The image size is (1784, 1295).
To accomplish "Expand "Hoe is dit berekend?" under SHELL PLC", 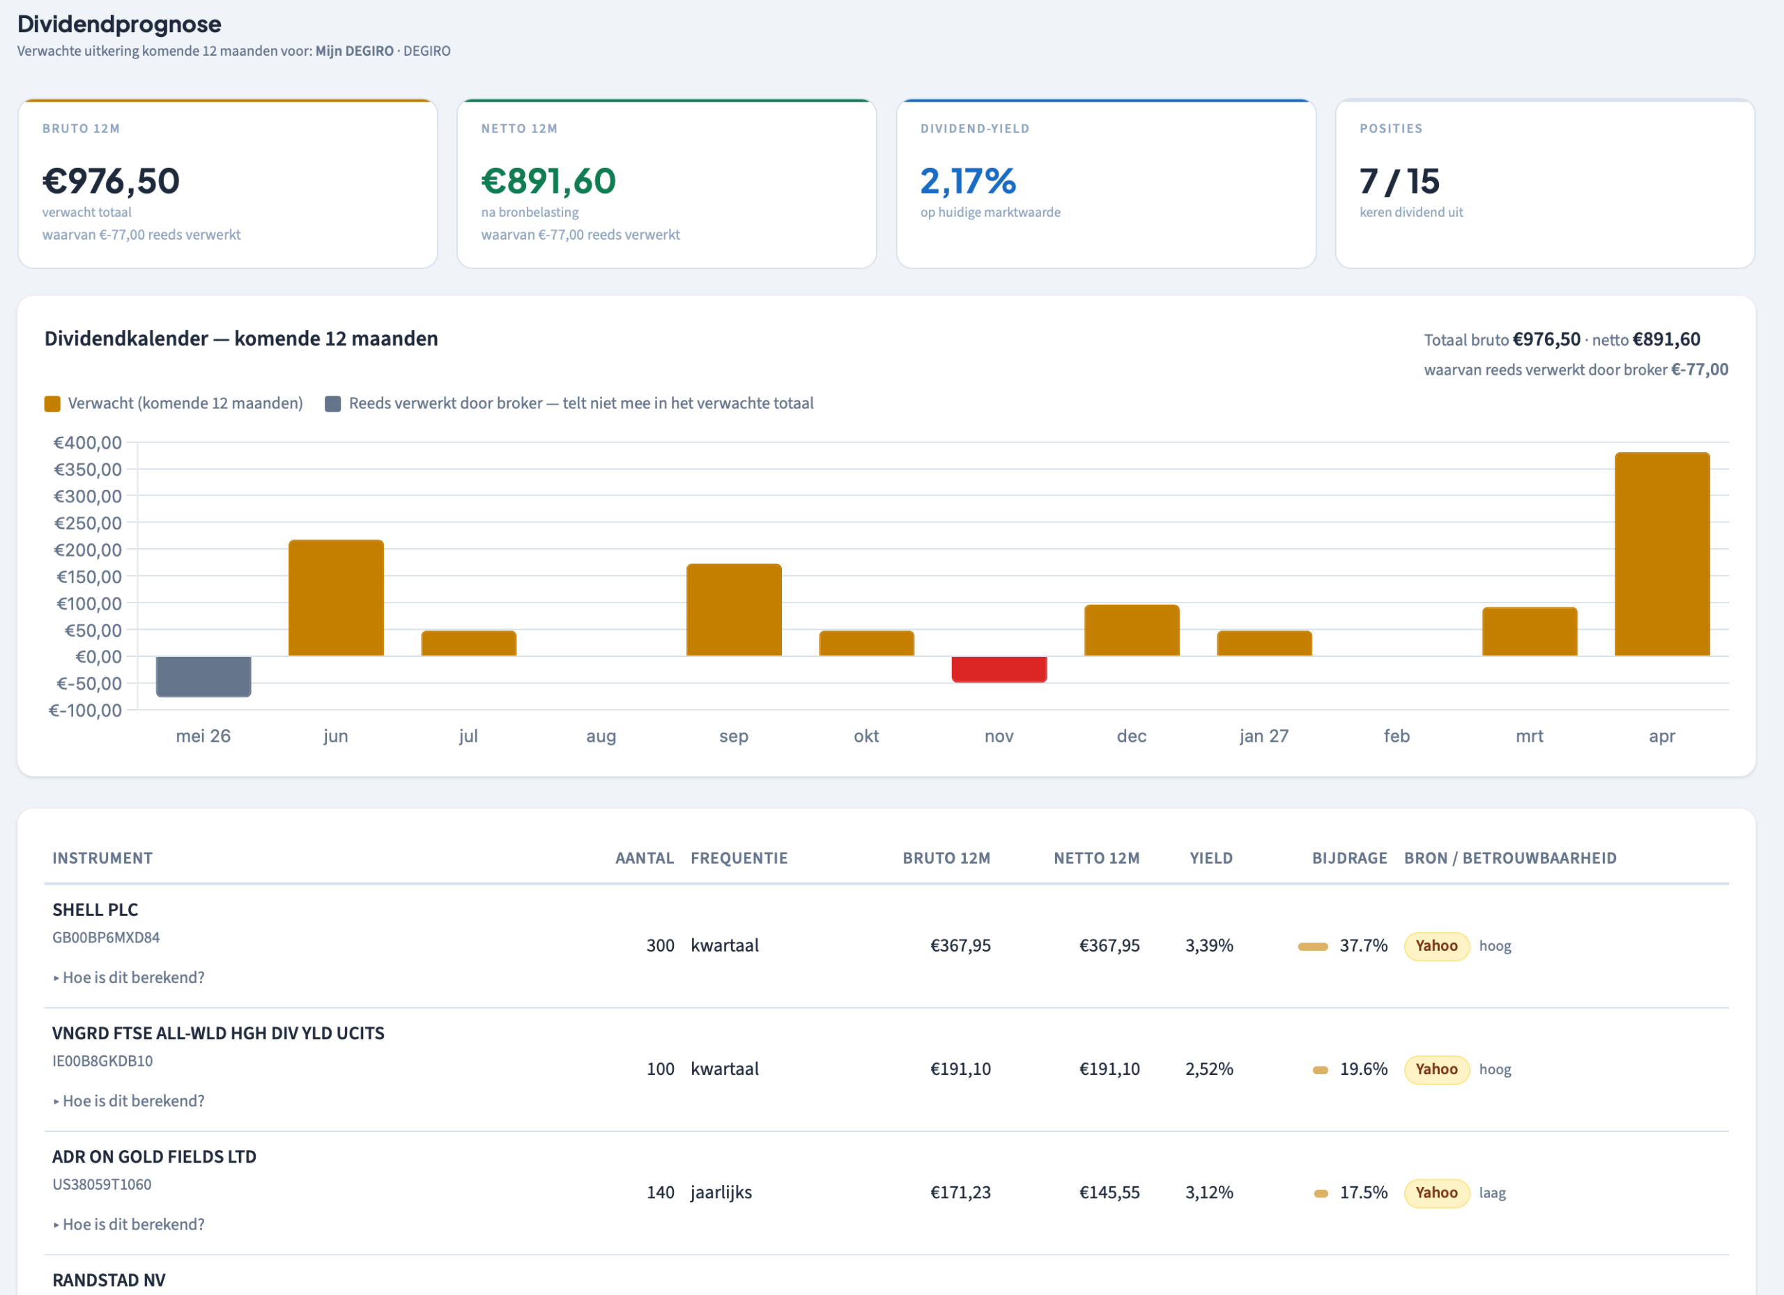I will coord(129,977).
